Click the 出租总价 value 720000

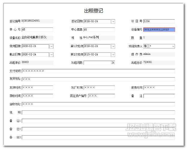[147, 62]
